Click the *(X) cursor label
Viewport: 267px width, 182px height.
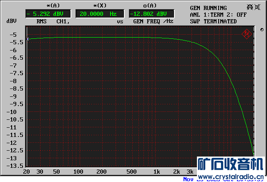(100, 5)
